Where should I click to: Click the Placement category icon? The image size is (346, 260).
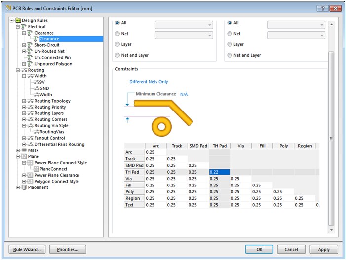[24, 187]
